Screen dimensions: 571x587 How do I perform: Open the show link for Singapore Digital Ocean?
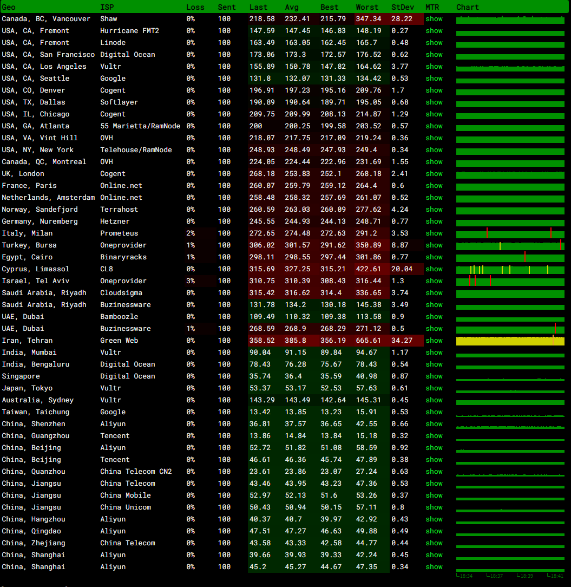434,376
